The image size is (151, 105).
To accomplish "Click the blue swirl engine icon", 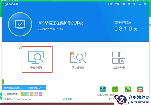I will (27, 94).
